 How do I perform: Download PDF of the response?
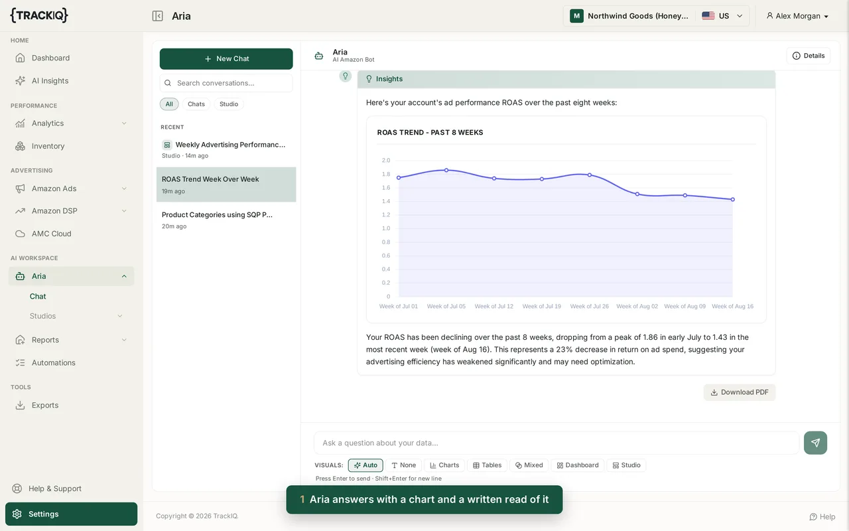tap(740, 392)
